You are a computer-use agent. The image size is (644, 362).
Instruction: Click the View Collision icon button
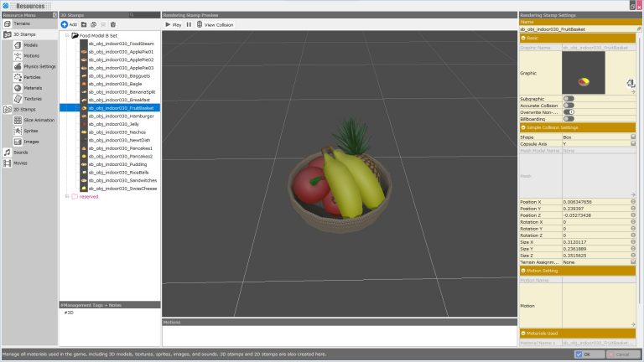200,24
